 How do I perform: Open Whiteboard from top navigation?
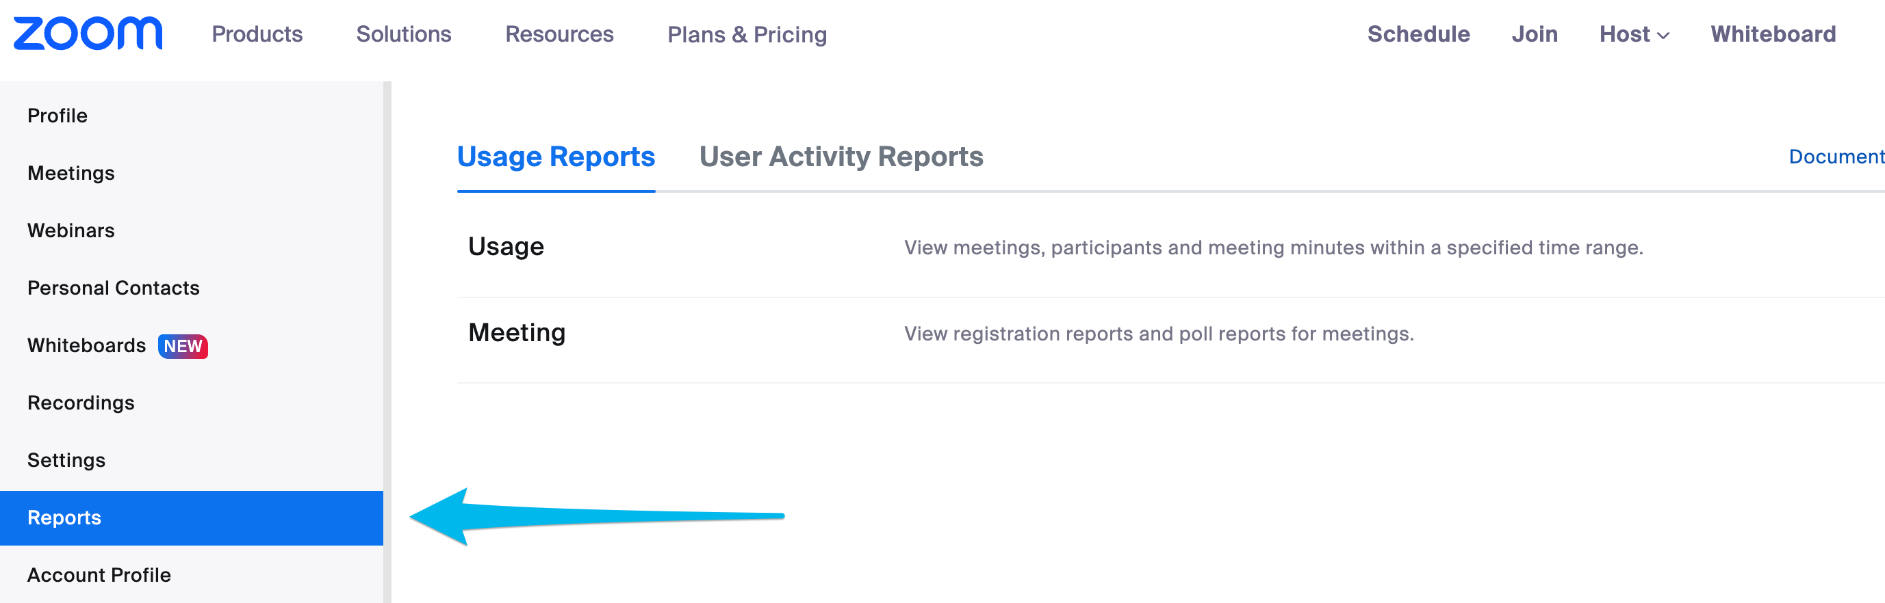tap(1772, 34)
